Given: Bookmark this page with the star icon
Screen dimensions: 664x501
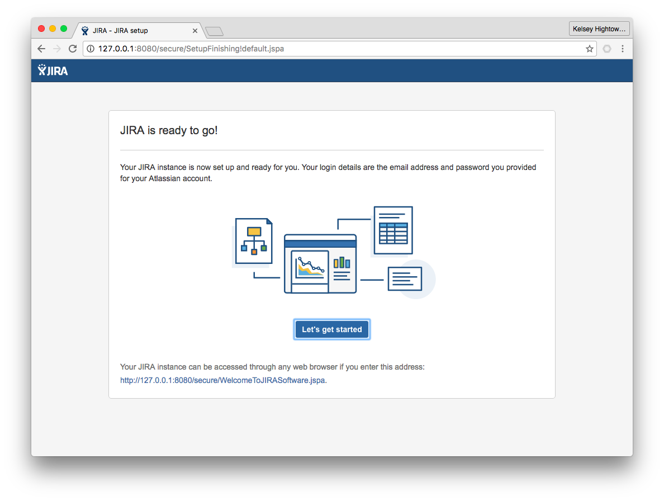Looking at the screenshot, I should point(590,49).
